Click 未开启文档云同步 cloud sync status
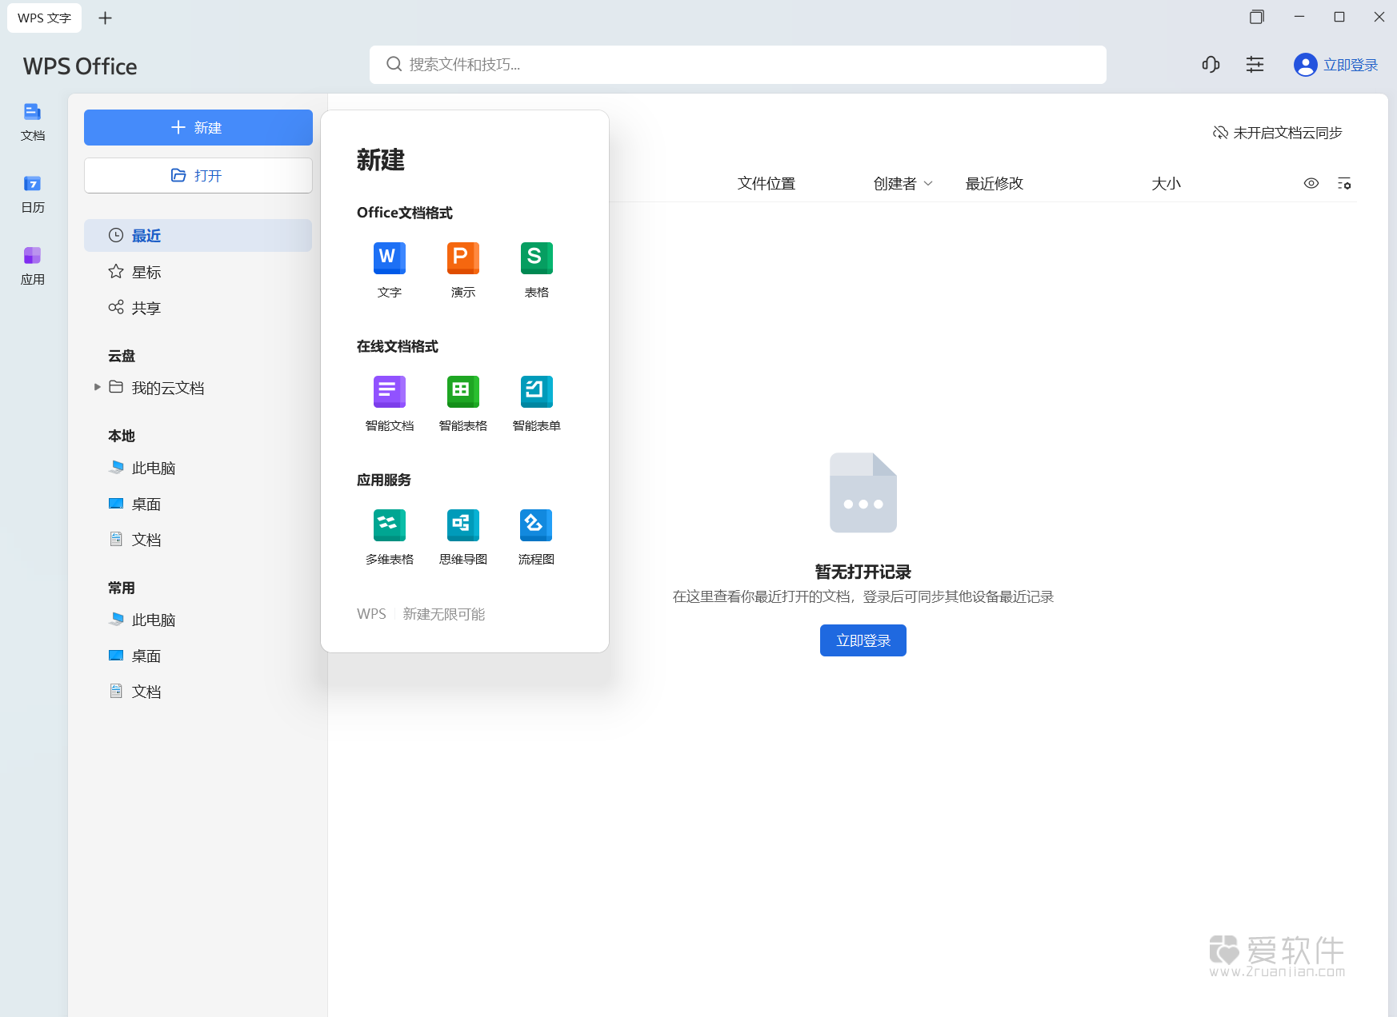Image resolution: width=1397 pixels, height=1017 pixels. 1278,133
